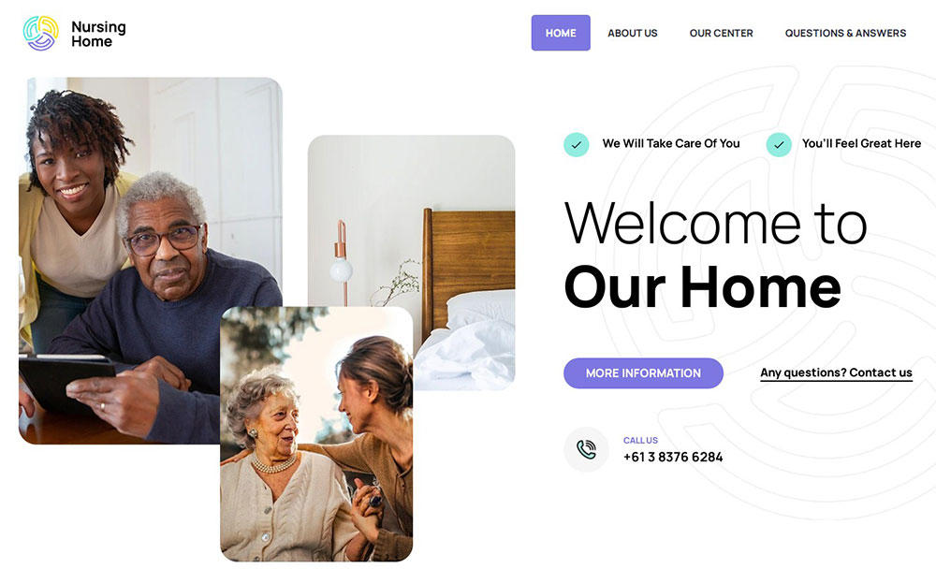Follow the Any questions? Contact us link

[x=836, y=373]
